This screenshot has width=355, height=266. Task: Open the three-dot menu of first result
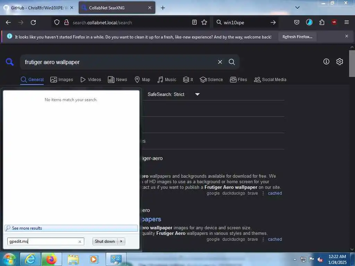(263, 193)
